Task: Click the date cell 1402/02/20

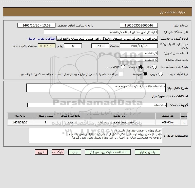Action: point(20,122)
